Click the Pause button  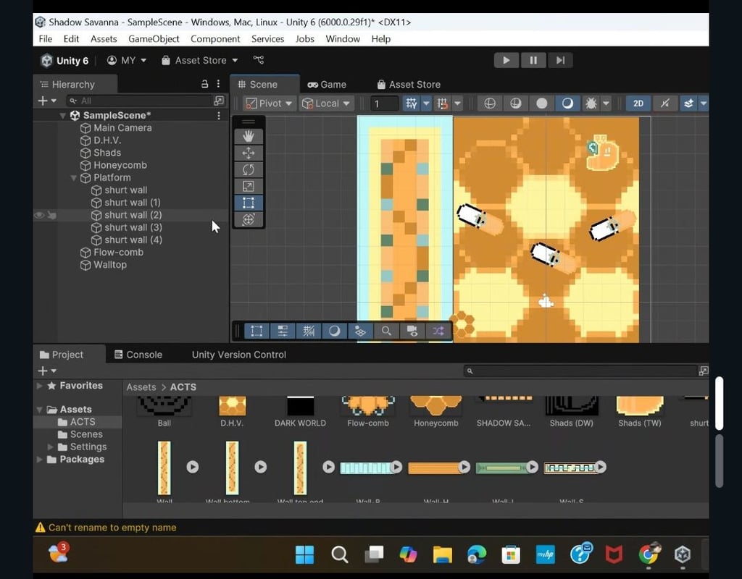pos(533,61)
